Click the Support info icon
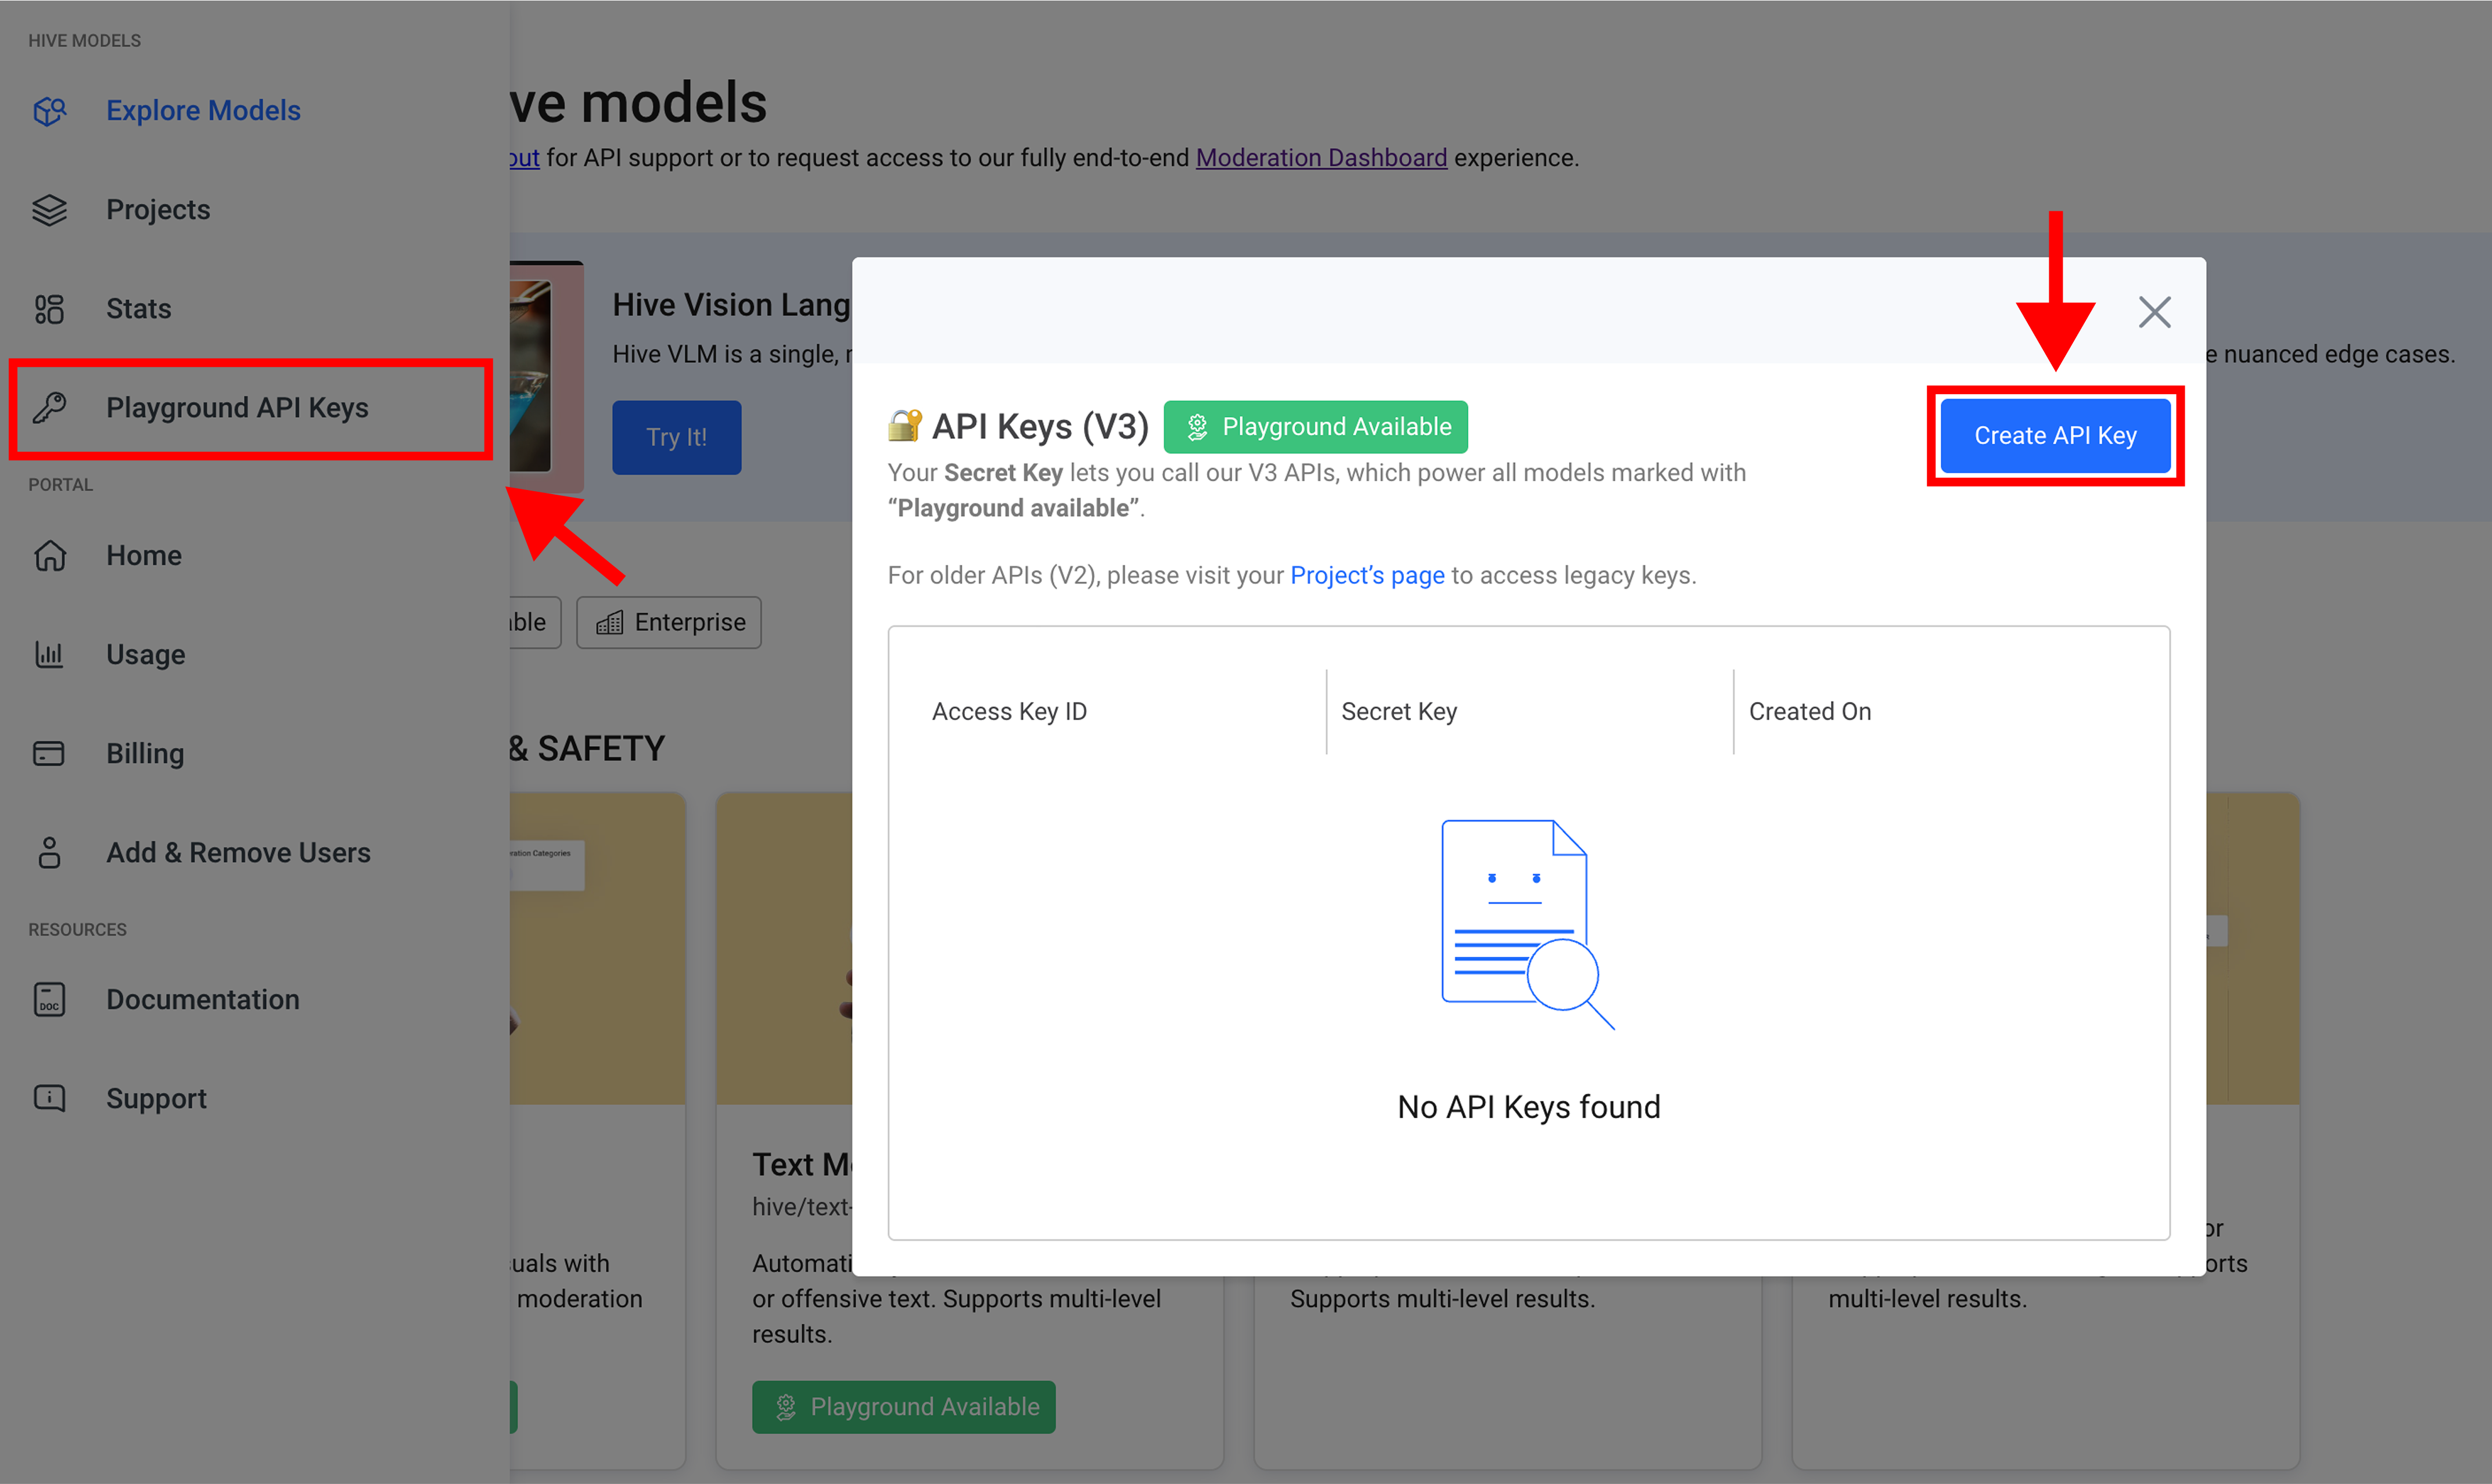 (x=49, y=1098)
